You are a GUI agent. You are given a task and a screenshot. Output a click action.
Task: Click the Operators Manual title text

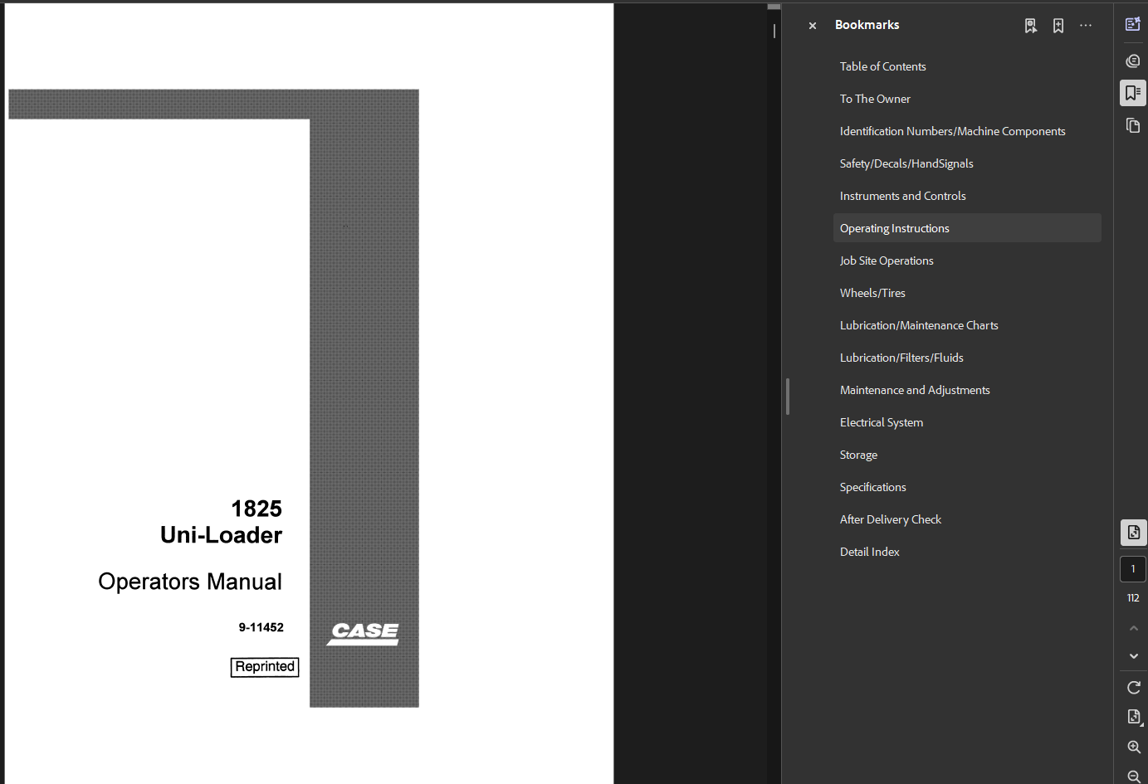pos(190,582)
